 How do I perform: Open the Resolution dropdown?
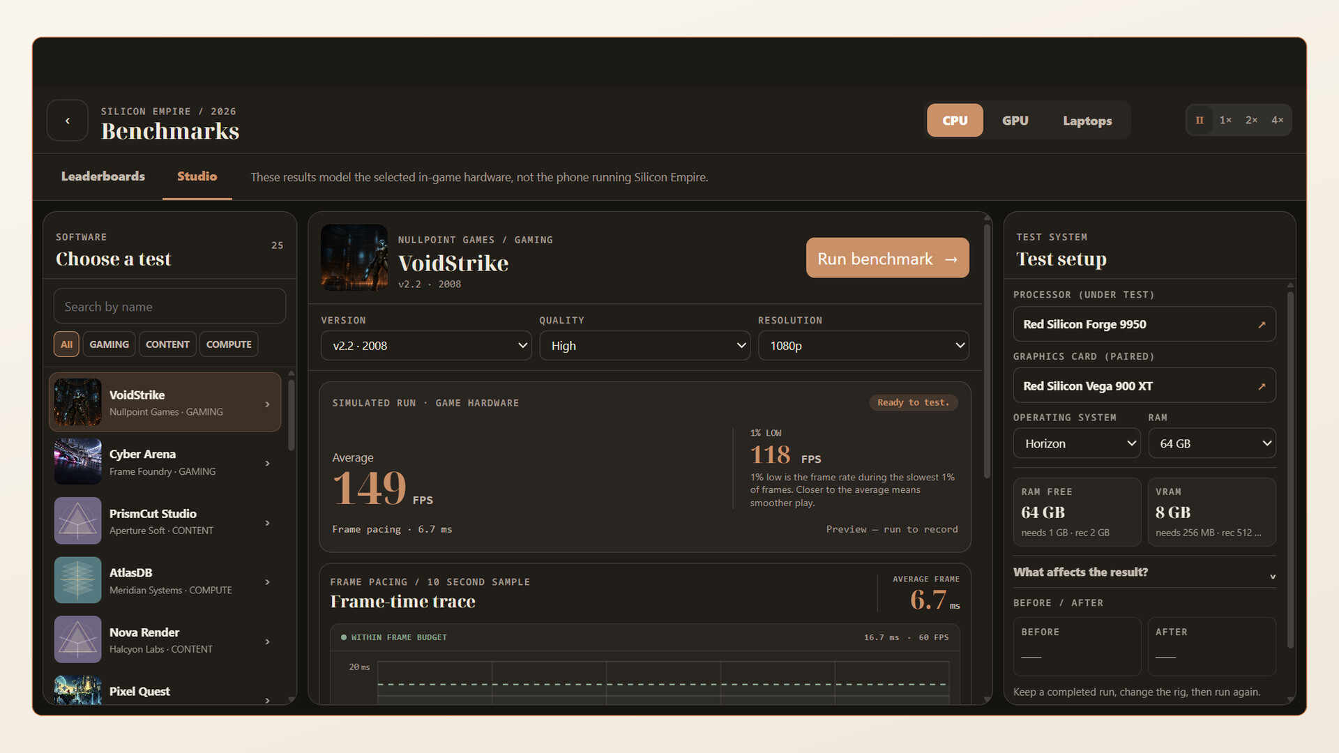[x=863, y=346]
